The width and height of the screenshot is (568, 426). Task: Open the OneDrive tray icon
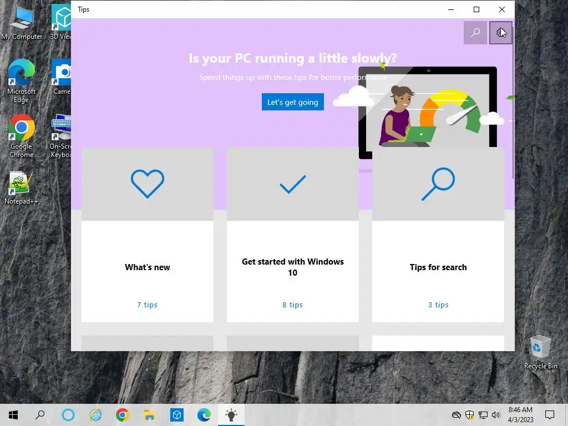tap(456, 415)
